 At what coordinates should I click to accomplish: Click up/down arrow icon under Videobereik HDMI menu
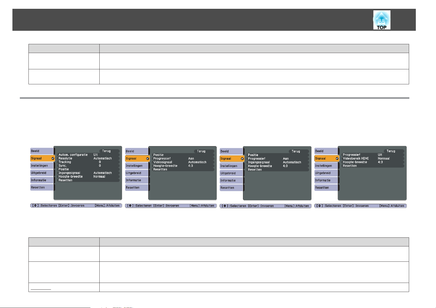(319, 206)
